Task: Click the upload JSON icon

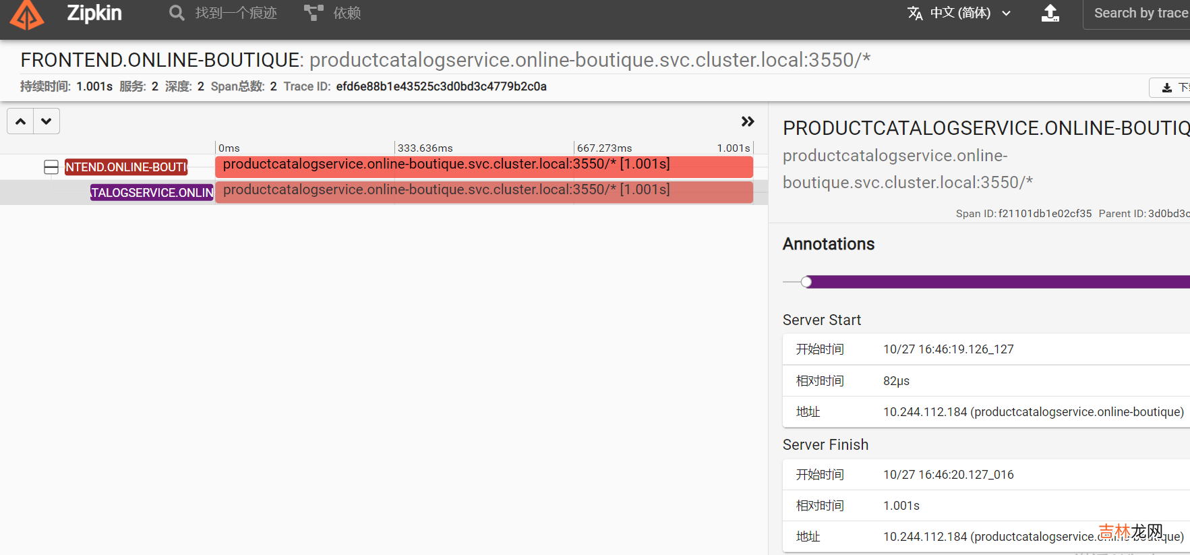Action: (1050, 13)
